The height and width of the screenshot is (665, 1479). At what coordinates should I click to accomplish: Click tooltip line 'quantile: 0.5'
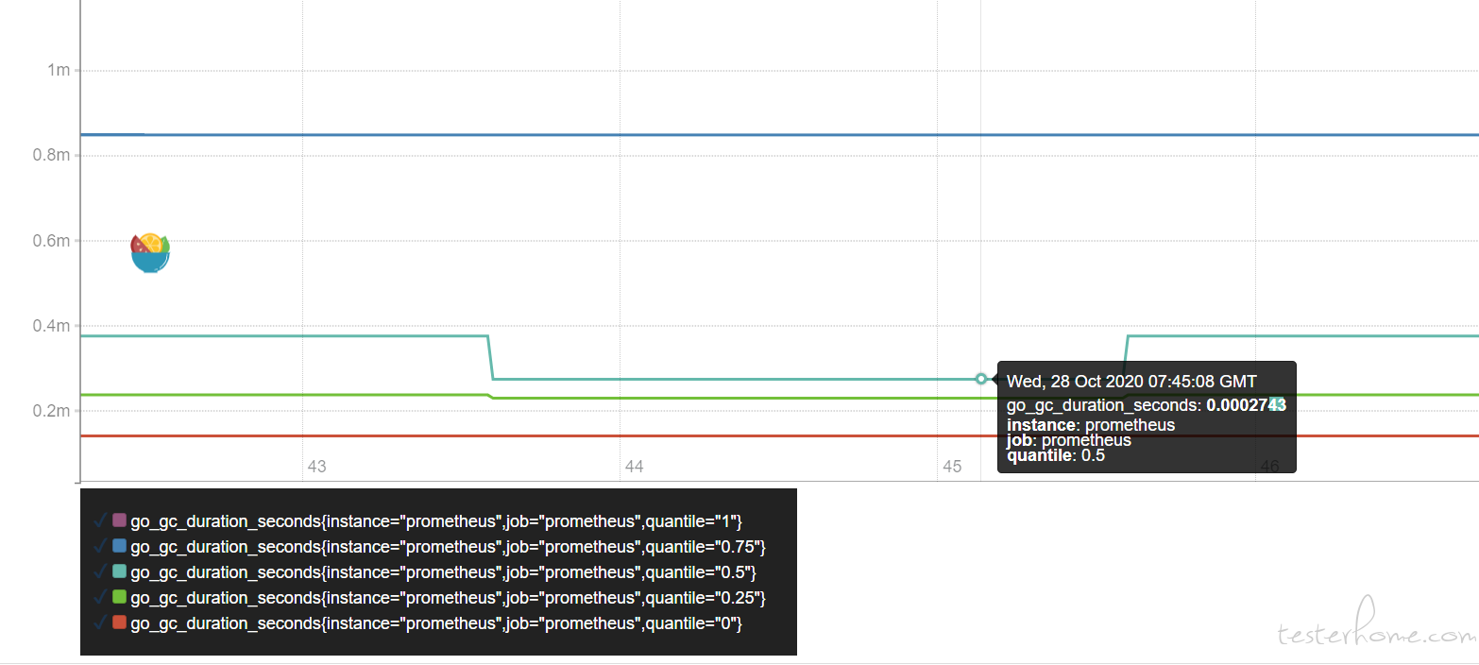1056,455
